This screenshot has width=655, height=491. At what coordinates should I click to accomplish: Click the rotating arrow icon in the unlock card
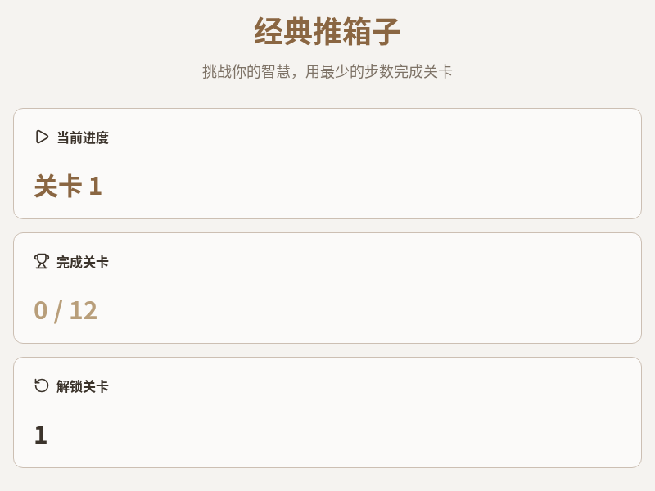coord(41,385)
